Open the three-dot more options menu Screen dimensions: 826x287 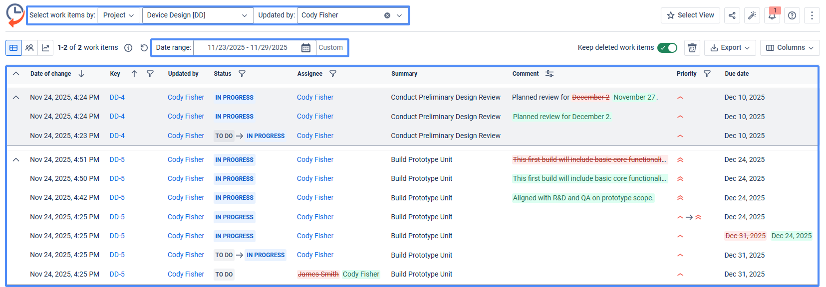click(812, 15)
